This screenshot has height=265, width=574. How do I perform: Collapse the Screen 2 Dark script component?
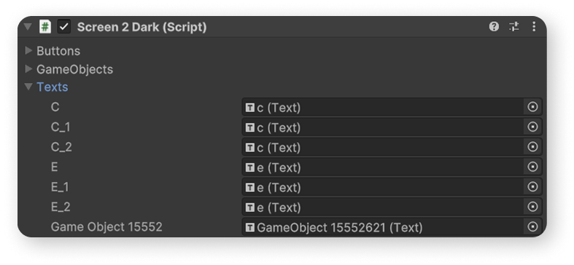[x=28, y=27]
